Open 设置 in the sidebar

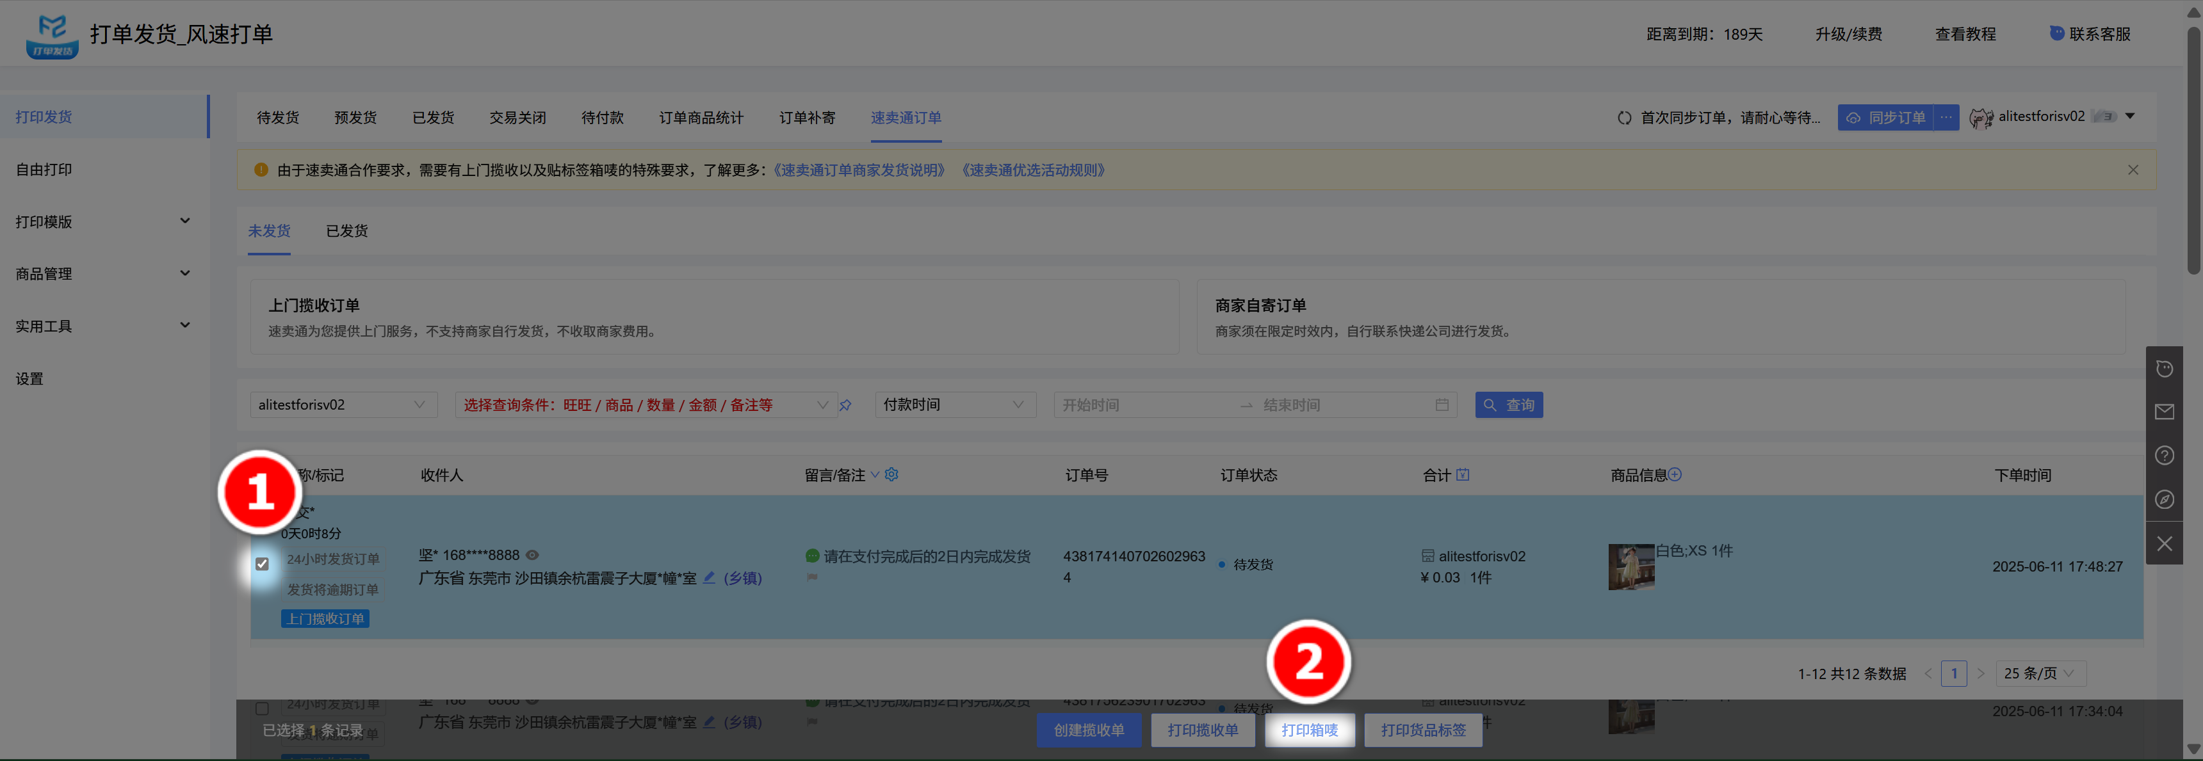pyautogui.click(x=29, y=379)
